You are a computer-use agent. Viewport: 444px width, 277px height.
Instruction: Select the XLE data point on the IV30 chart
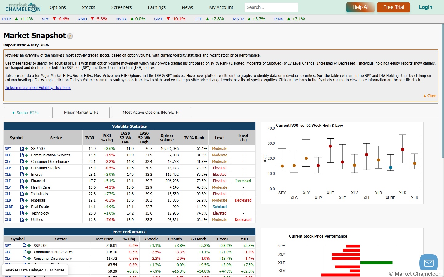[x=330, y=146]
